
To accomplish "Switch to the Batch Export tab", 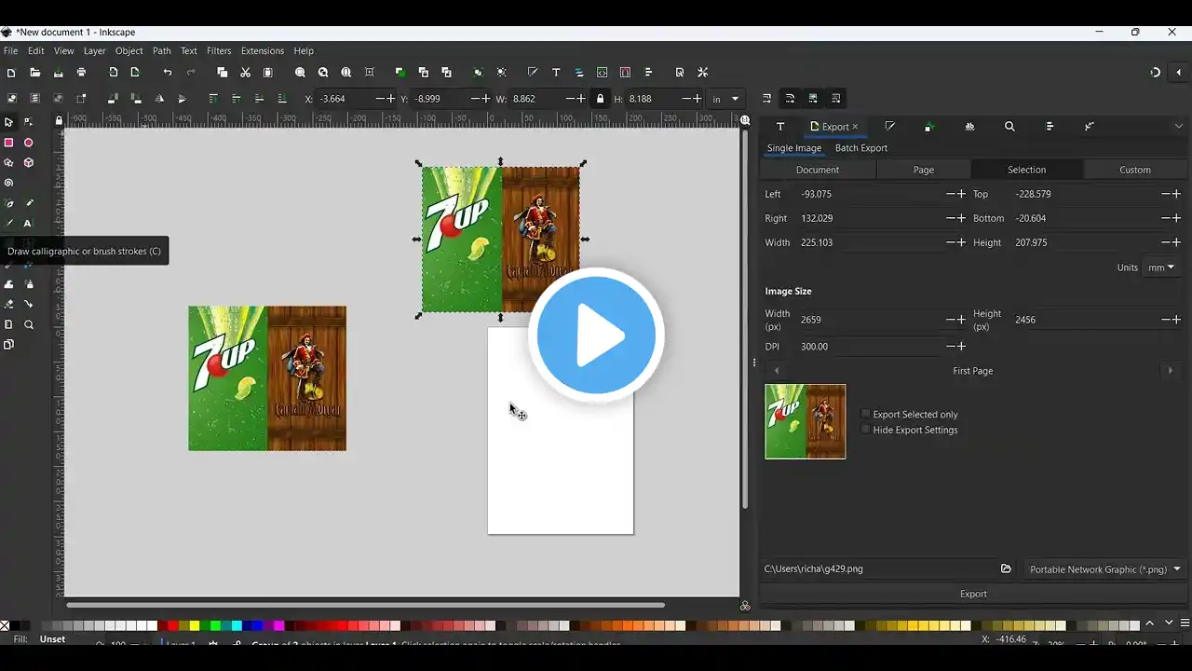I will coord(860,148).
